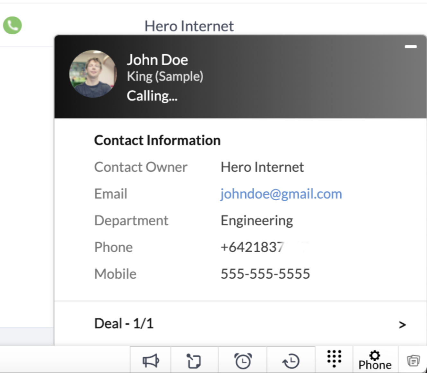Open the dial pad icon
427x373 pixels.
334,359
